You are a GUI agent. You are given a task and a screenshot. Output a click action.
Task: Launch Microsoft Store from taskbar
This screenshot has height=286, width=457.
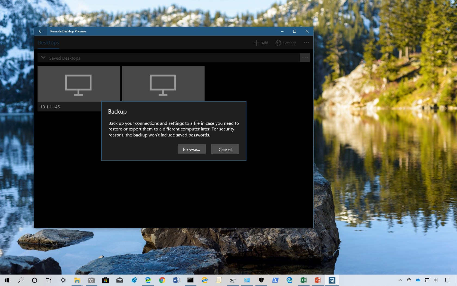pos(106,280)
